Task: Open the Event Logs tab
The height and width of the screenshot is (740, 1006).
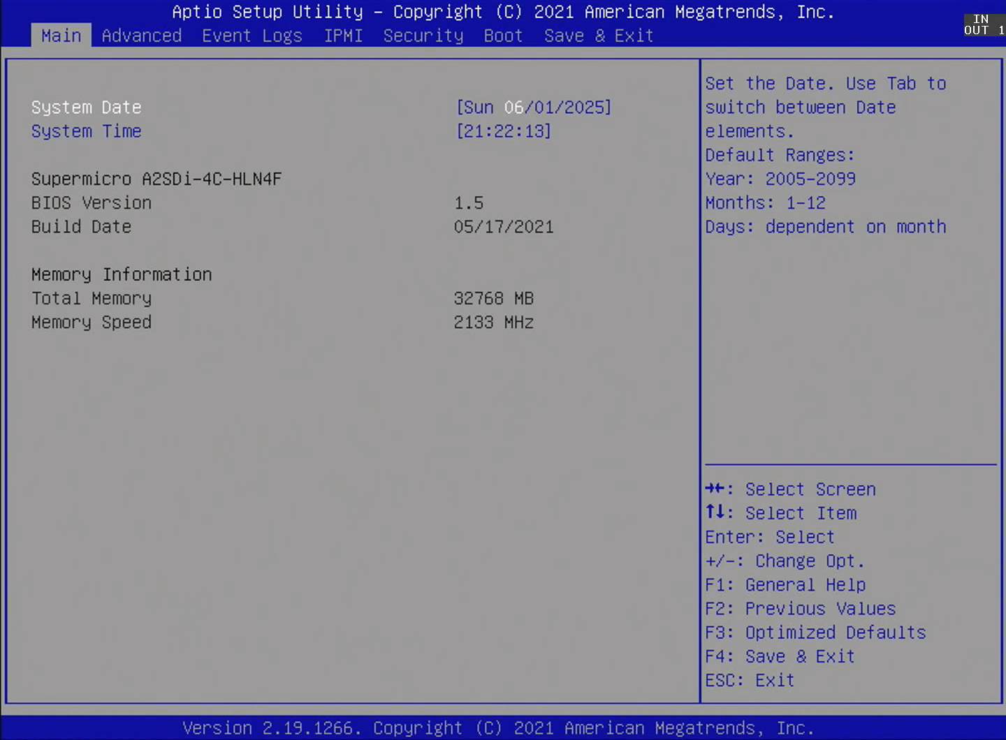Action: pyautogui.click(x=252, y=36)
